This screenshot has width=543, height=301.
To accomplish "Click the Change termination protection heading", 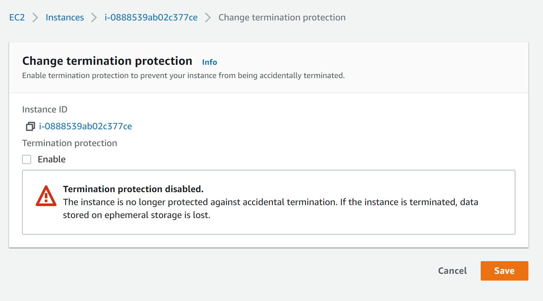I will point(107,61).
